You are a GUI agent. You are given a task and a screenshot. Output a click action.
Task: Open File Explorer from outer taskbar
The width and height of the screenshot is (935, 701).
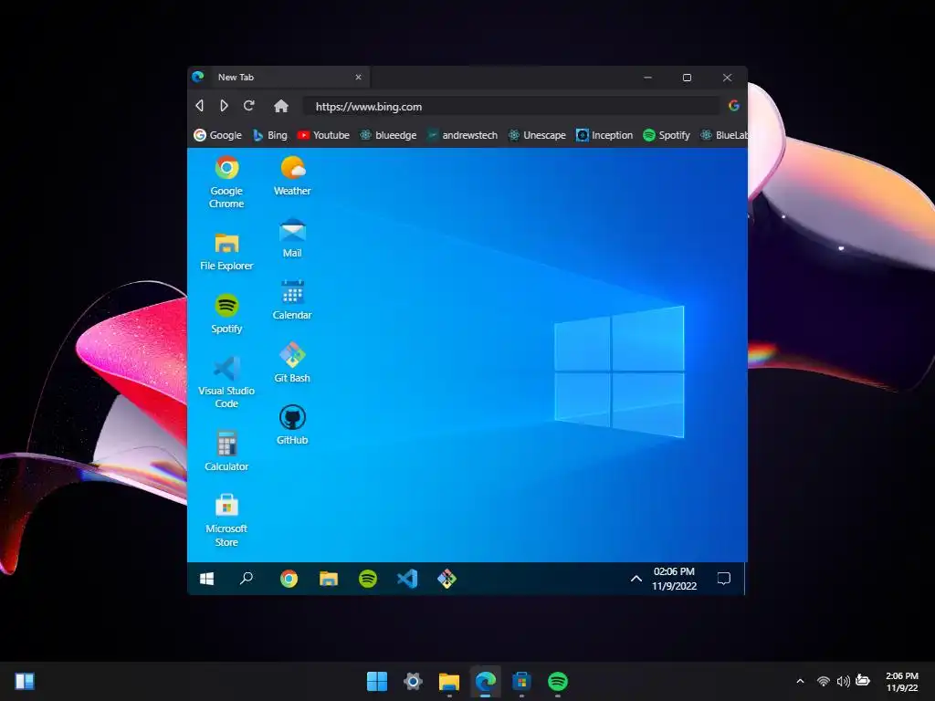pyautogui.click(x=449, y=681)
